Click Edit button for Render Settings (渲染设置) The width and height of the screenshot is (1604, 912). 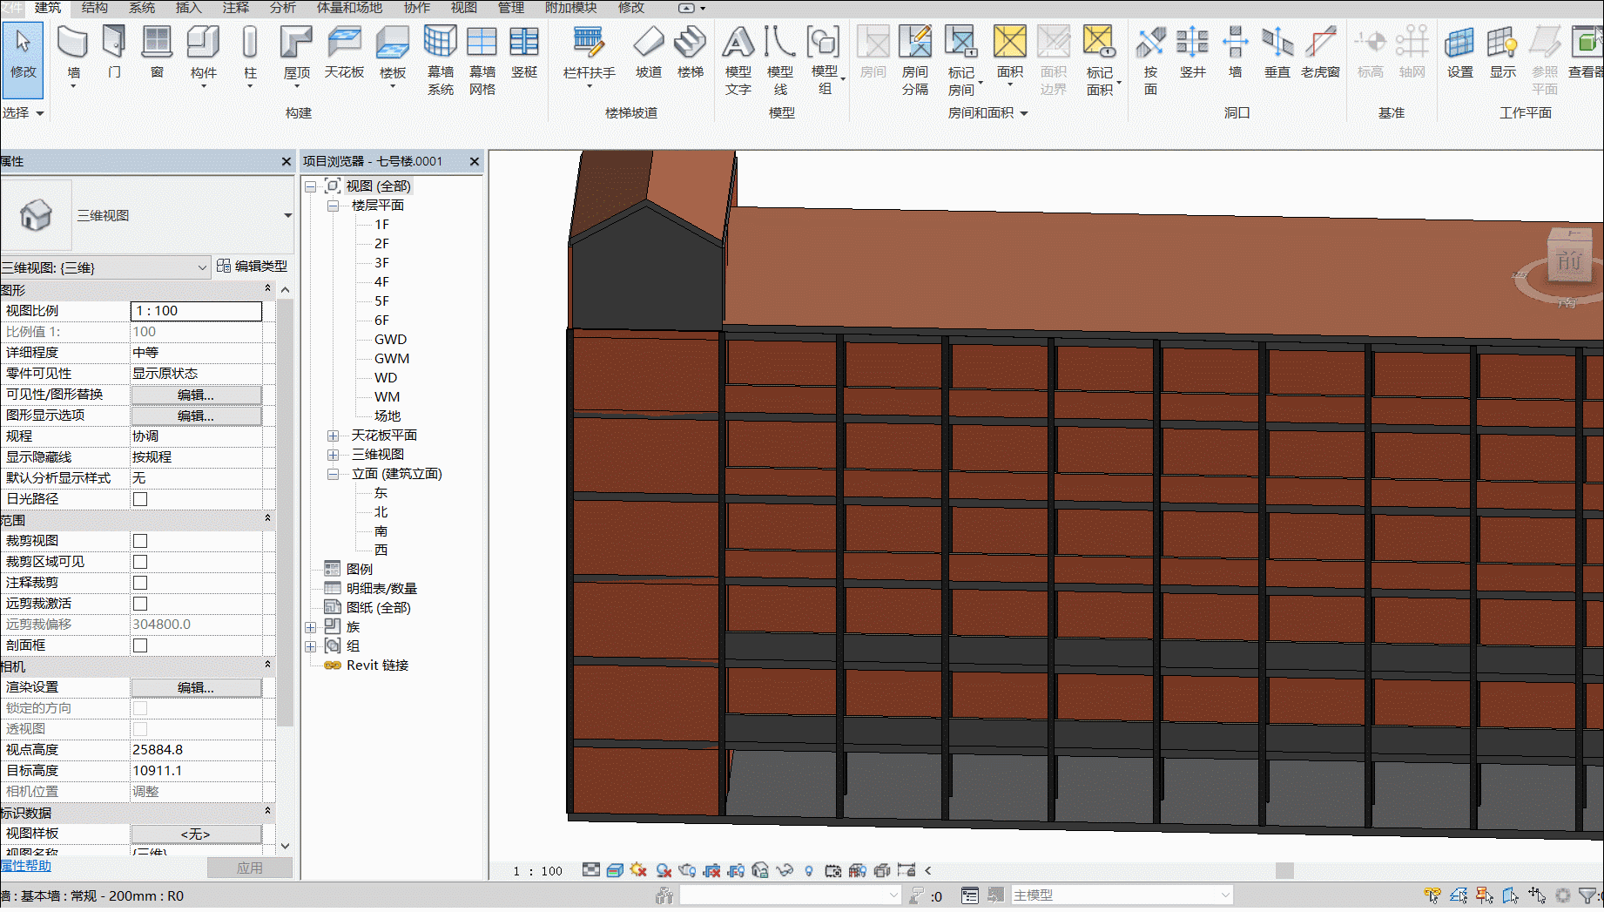tap(196, 687)
